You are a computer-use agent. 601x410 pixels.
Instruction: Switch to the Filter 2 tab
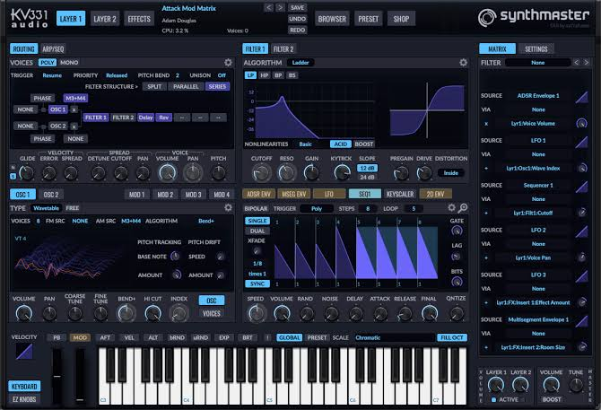(x=283, y=48)
